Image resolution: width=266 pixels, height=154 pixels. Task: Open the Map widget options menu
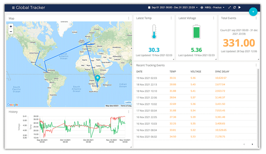(129, 18)
